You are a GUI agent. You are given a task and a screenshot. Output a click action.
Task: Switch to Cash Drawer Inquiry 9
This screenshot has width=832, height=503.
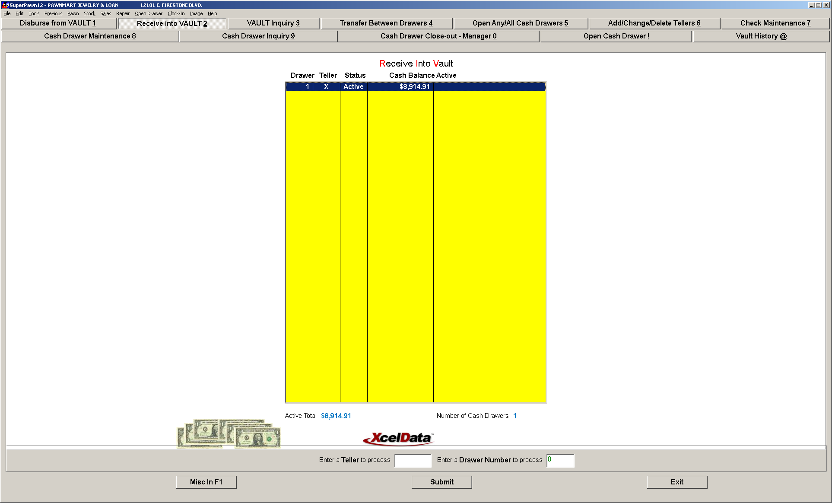pos(258,36)
